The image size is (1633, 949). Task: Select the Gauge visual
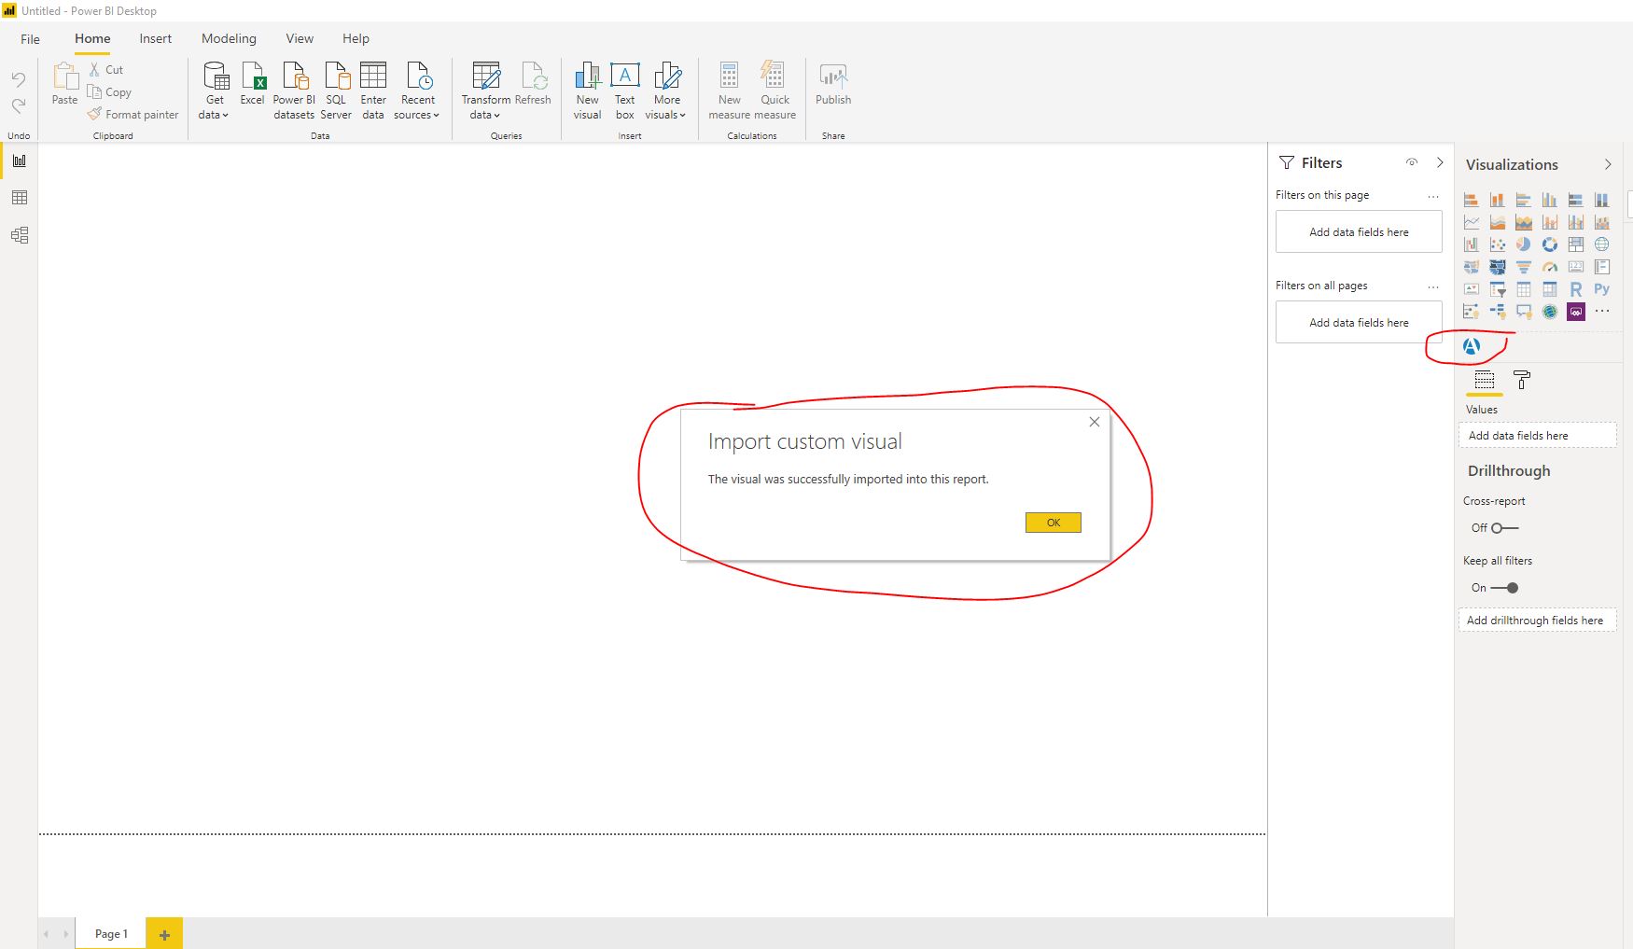point(1550,267)
